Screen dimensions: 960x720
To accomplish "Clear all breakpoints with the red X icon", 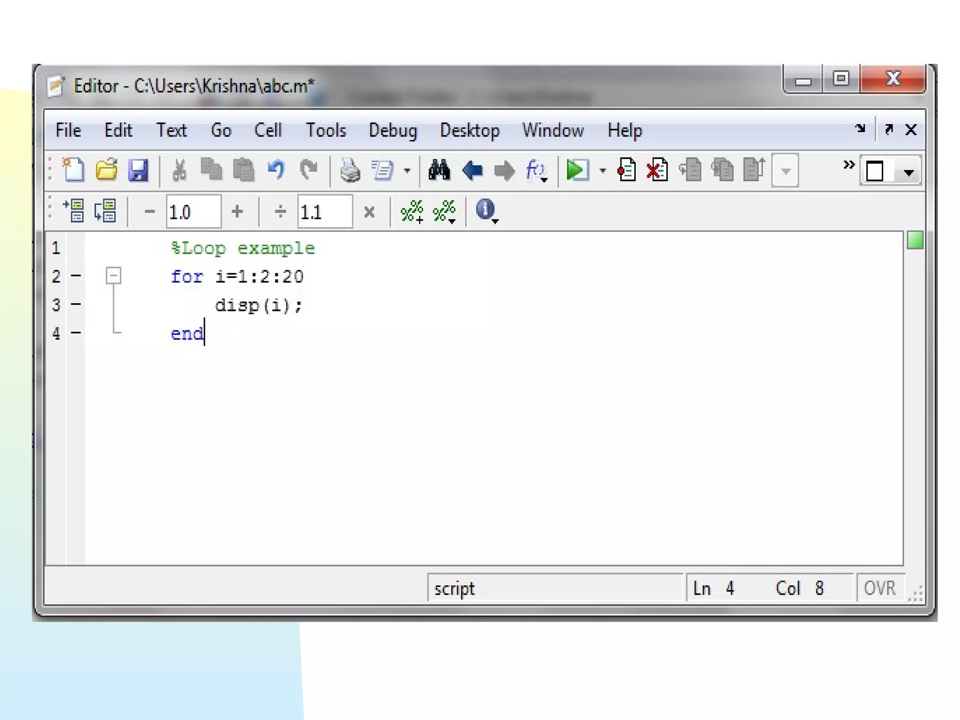I will click(x=657, y=170).
